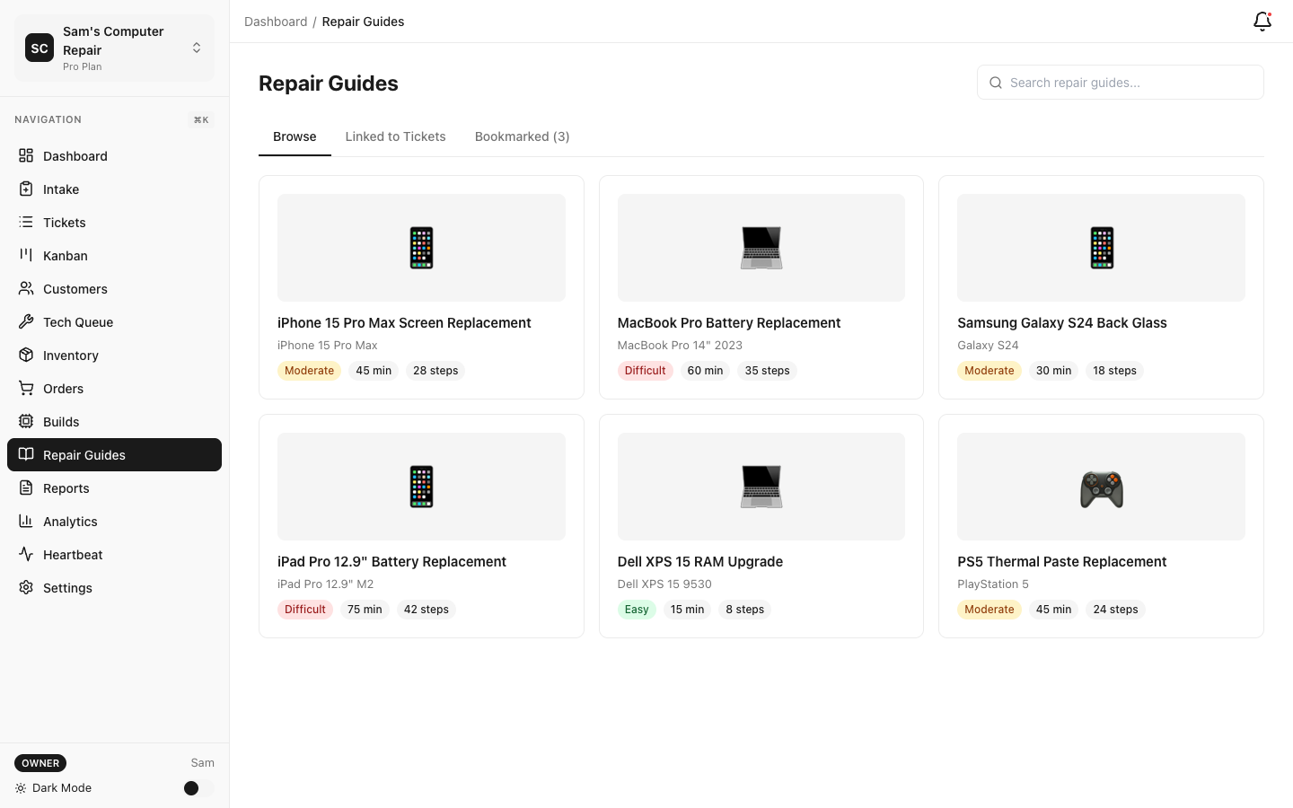Open the Inventory section

(x=70, y=355)
